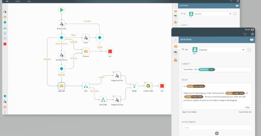Image resolution: width=261 pixels, height=136 pixels.
Task: Toggle the eye icon in background Send Email
Action: click(x=237, y=6)
